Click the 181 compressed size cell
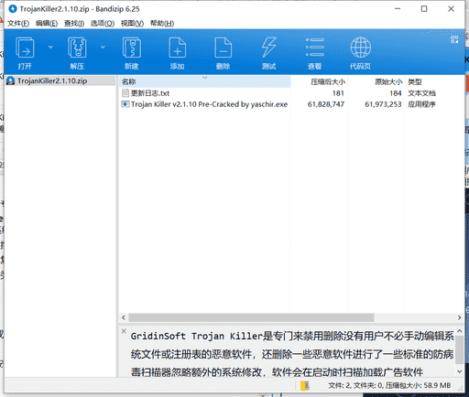Screen dimensions: 469x397 coord(338,93)
